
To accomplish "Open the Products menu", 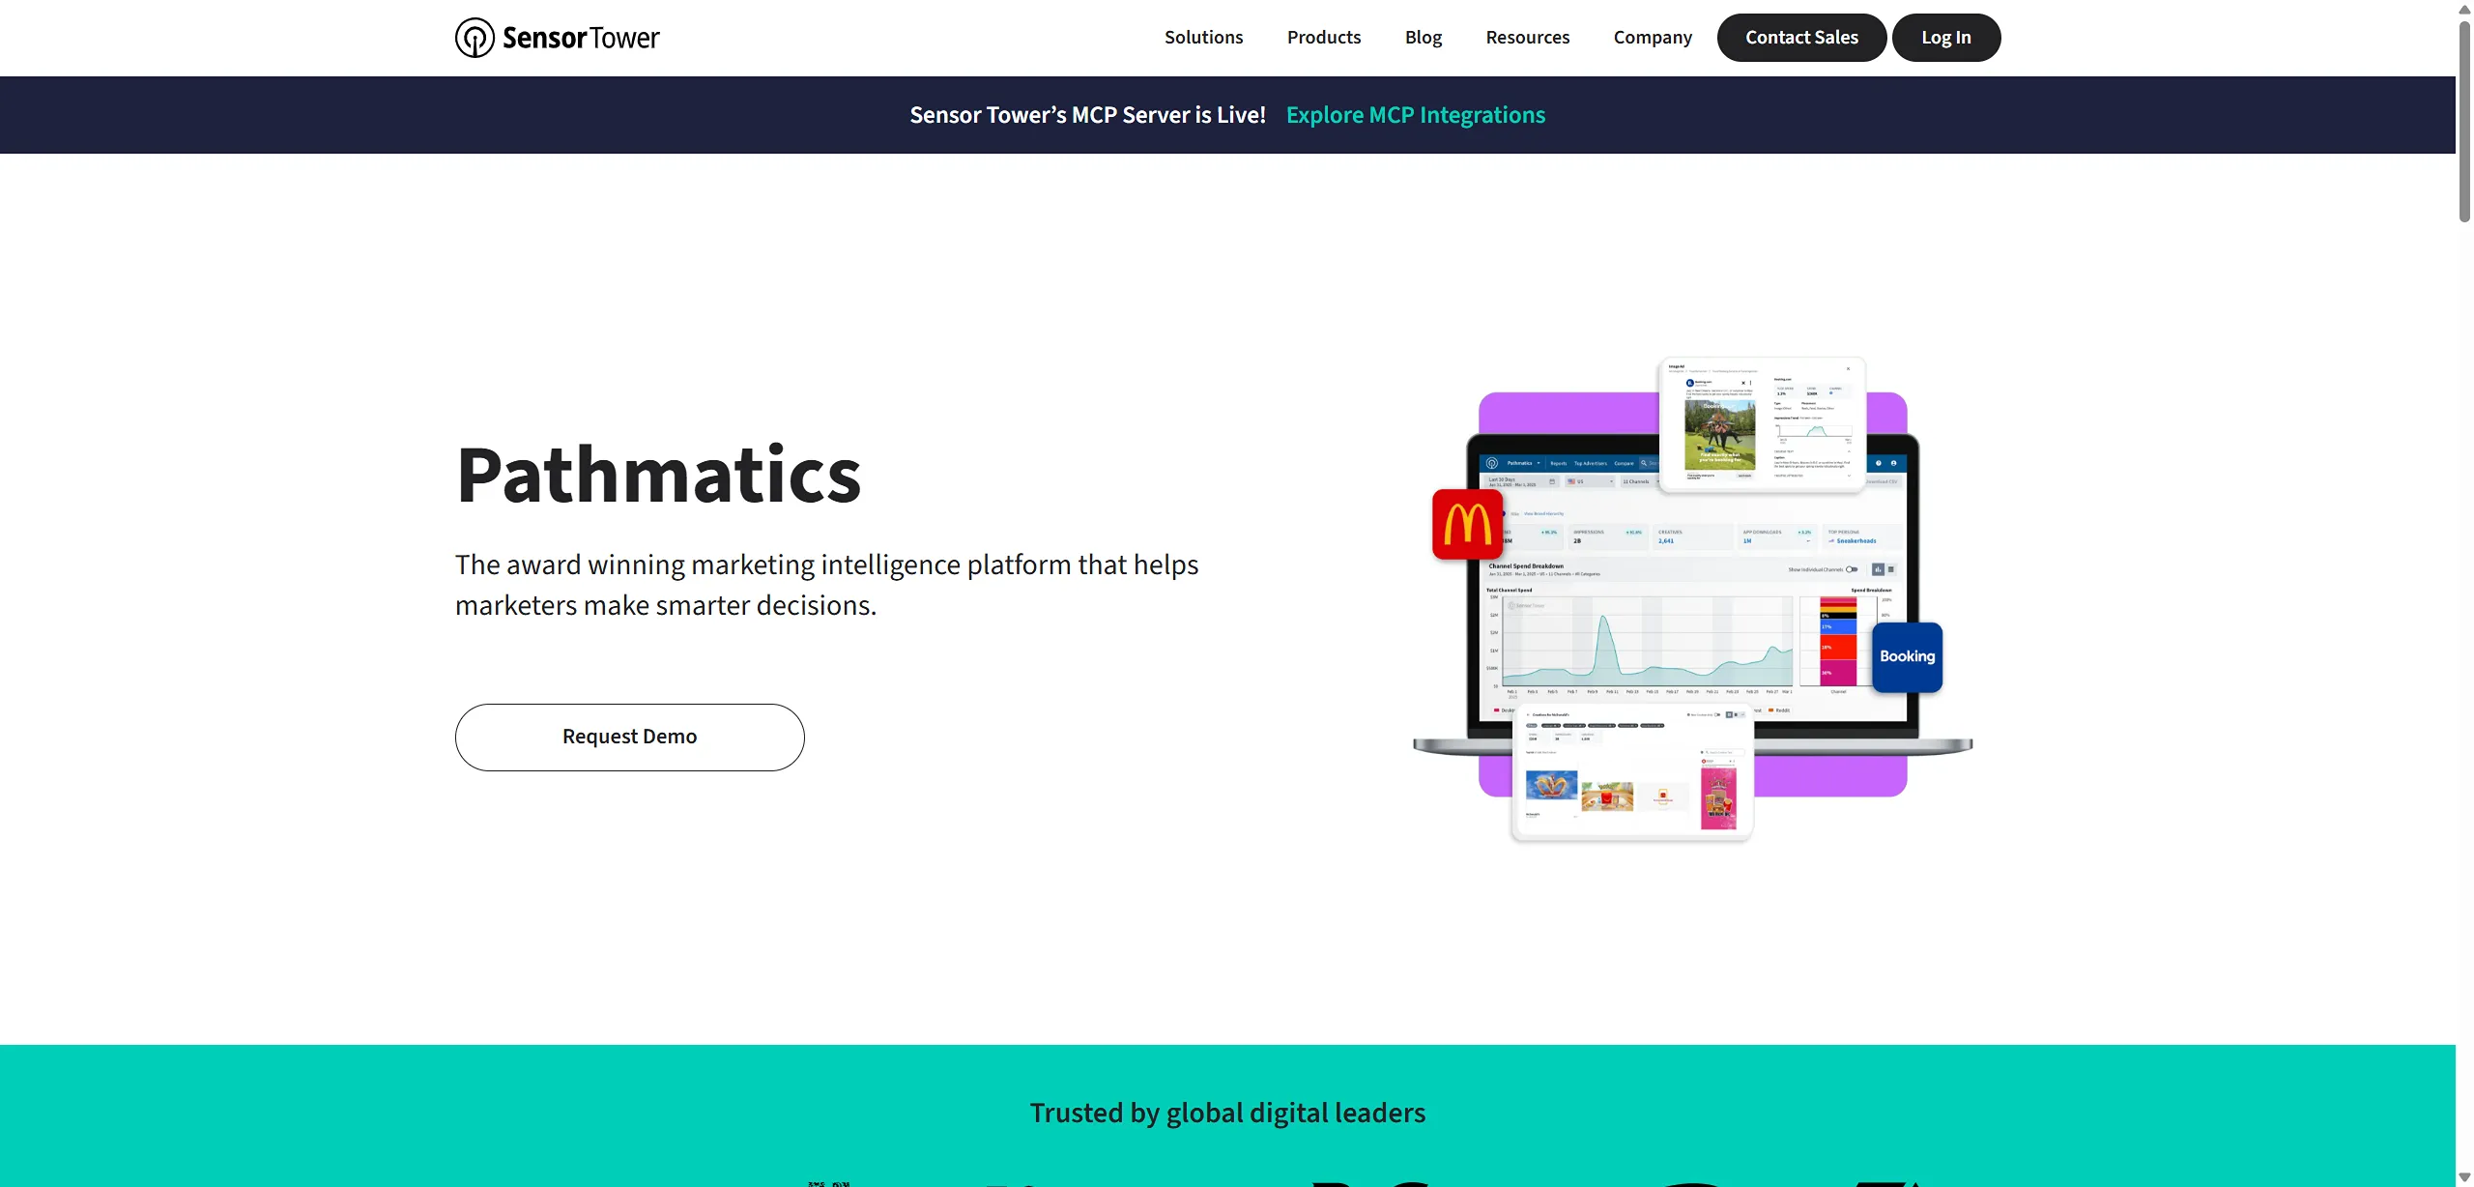I will point(1324,38).
